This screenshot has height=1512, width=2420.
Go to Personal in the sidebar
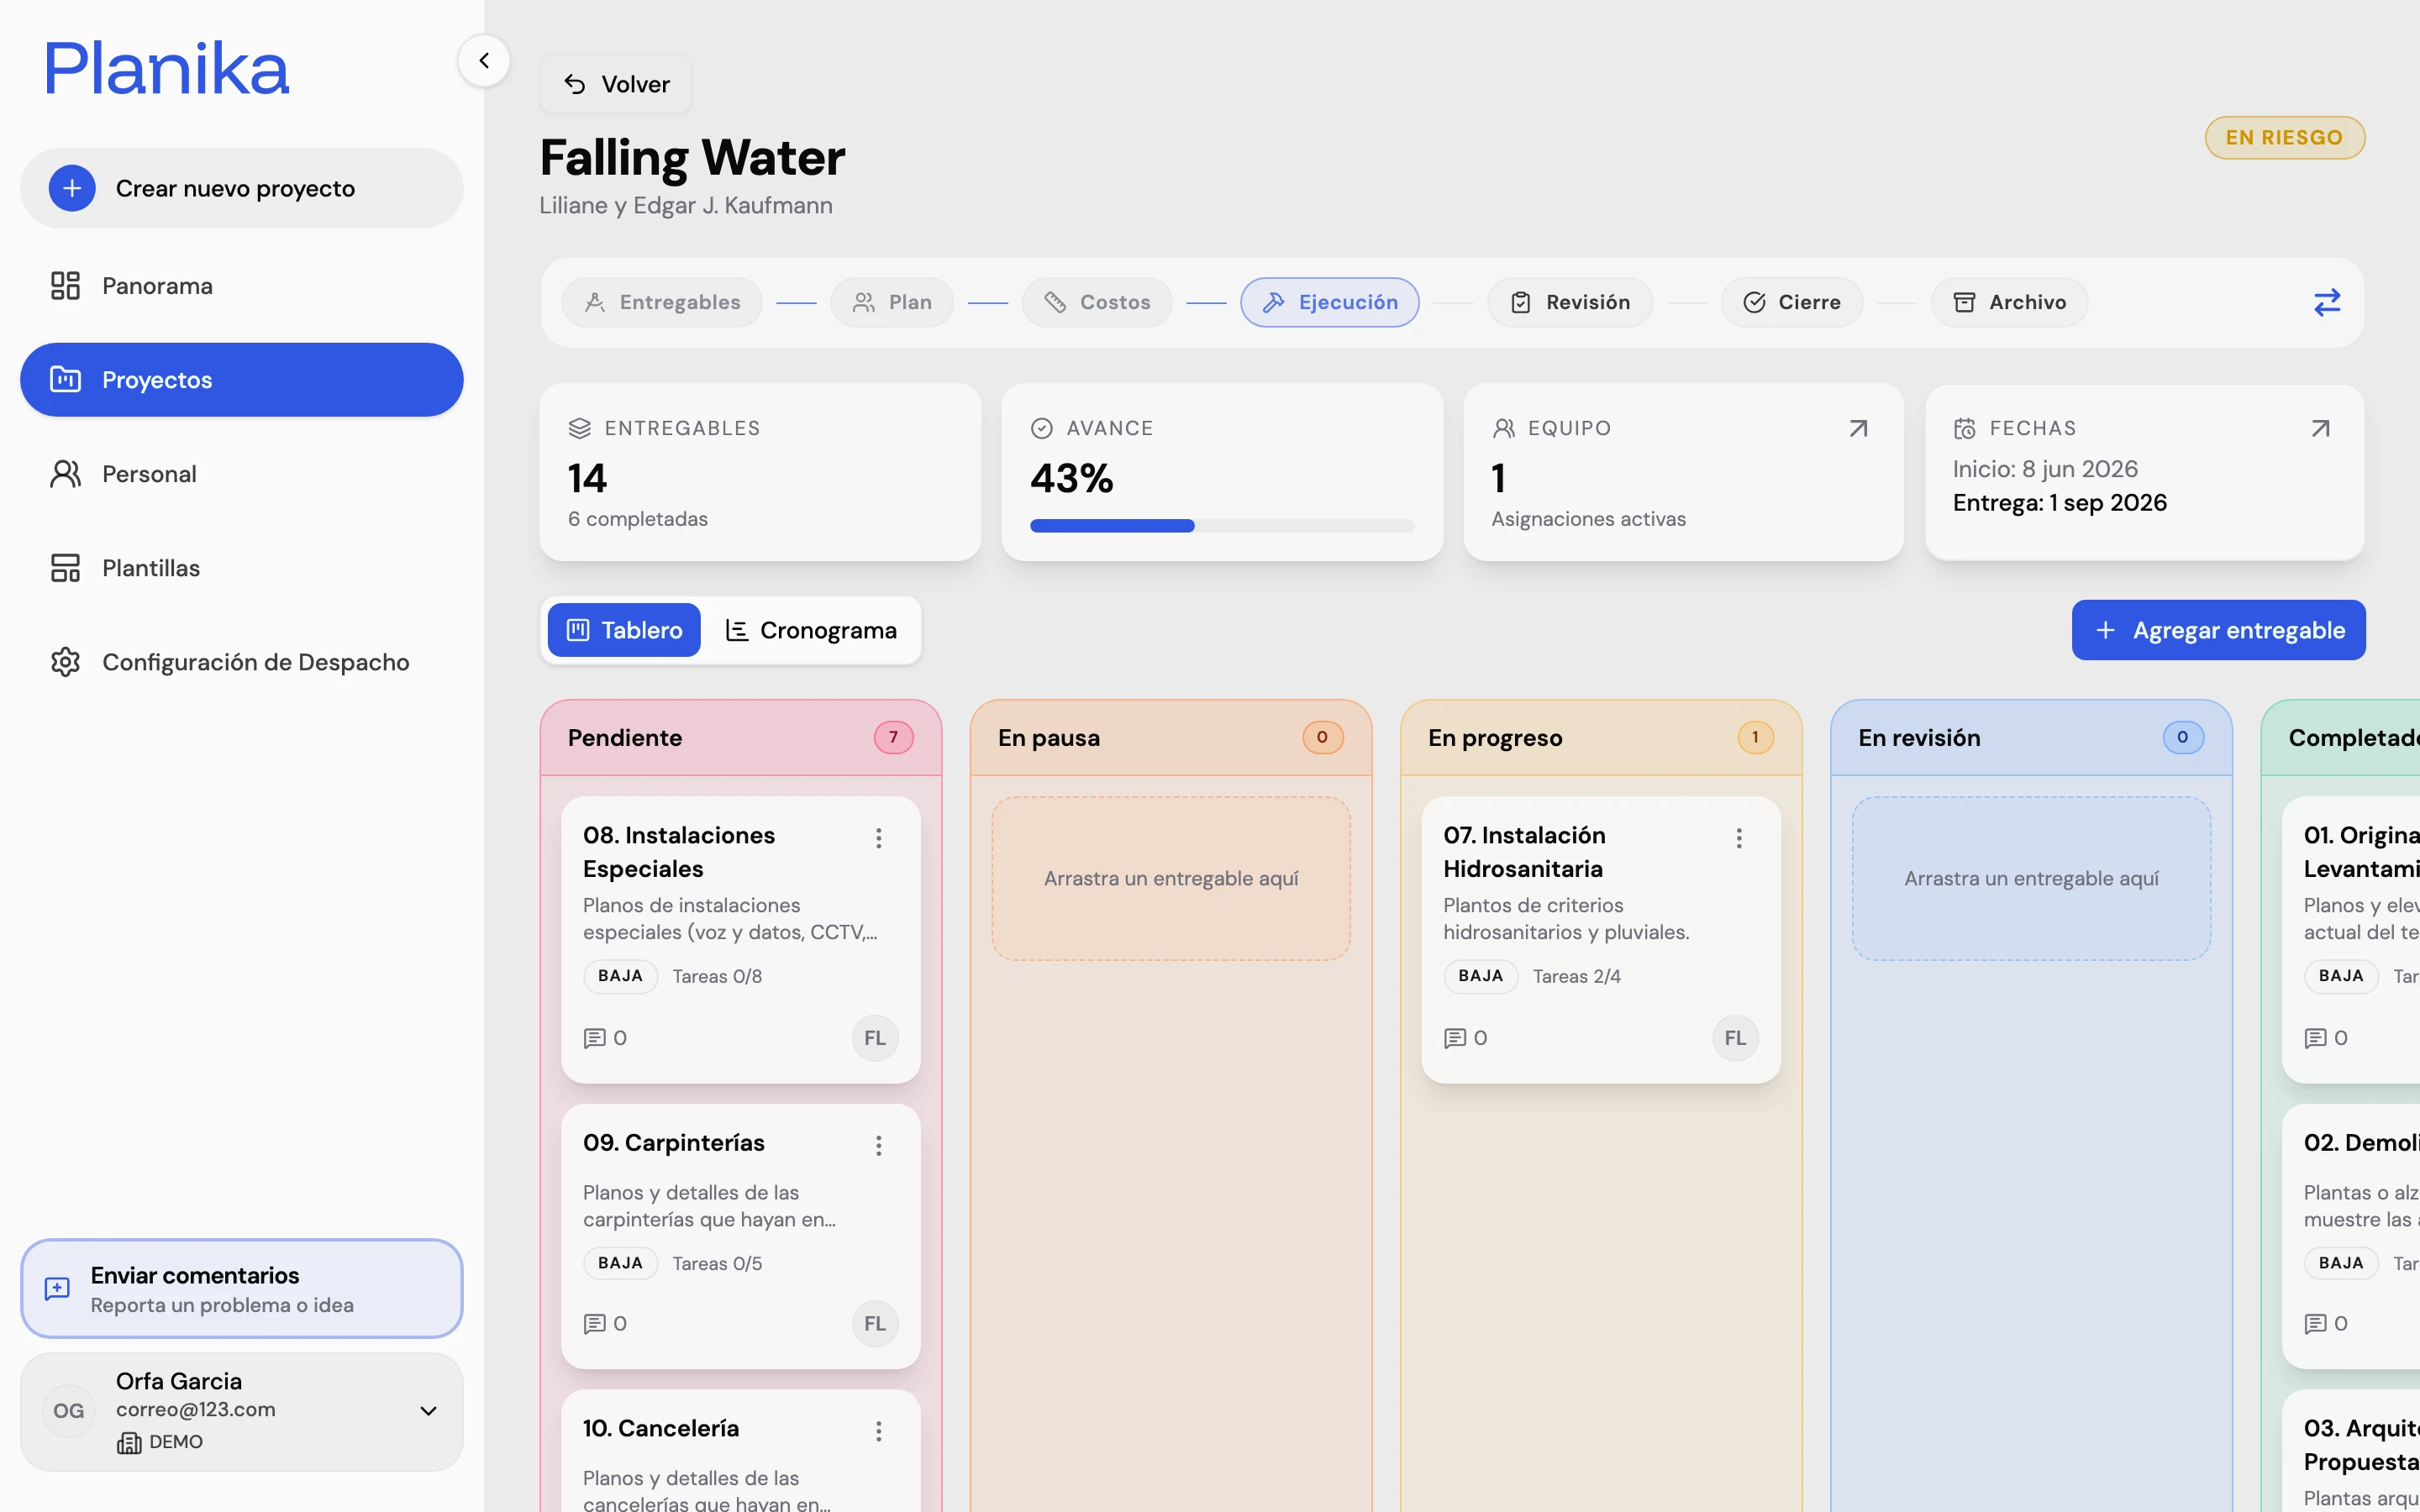click(242, 474)
